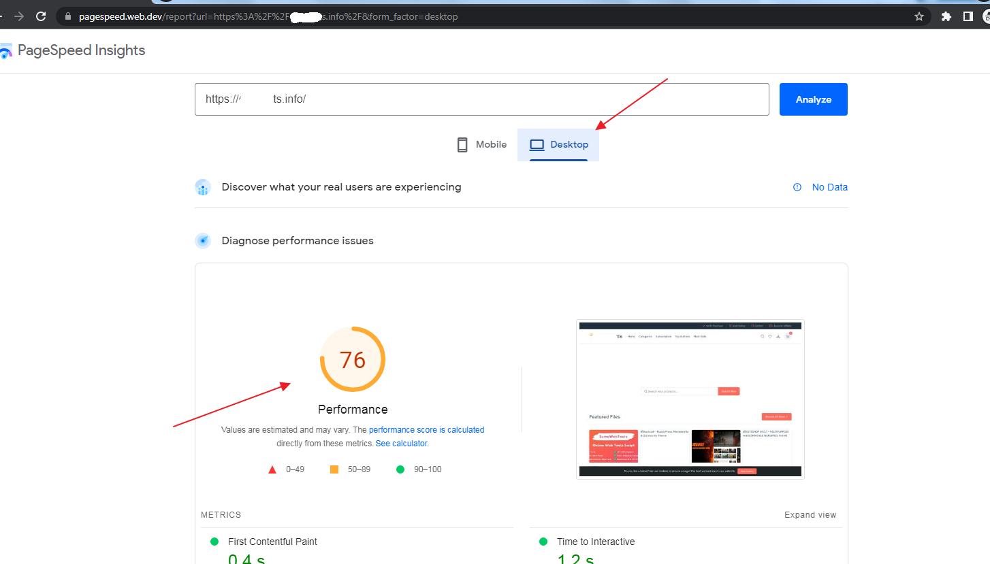The image size is (990, 564).
Task: Open the website screenshot thumbnail
Action: point(690,399)
